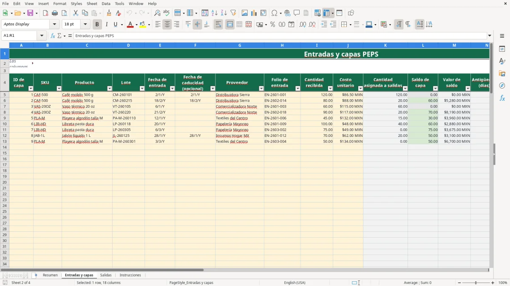Click Export as PDF icon

click(45, 13)
